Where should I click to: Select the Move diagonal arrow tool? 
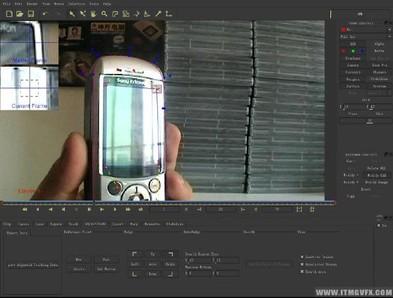point(158,14)
